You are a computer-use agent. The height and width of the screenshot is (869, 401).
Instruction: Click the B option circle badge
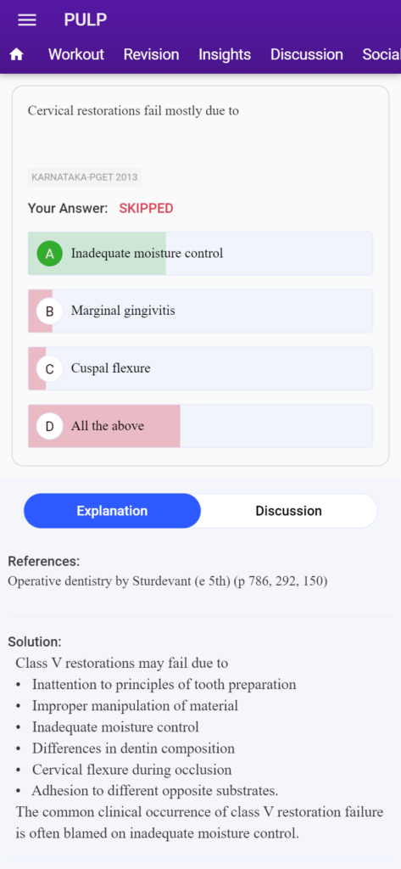(50, 311)
